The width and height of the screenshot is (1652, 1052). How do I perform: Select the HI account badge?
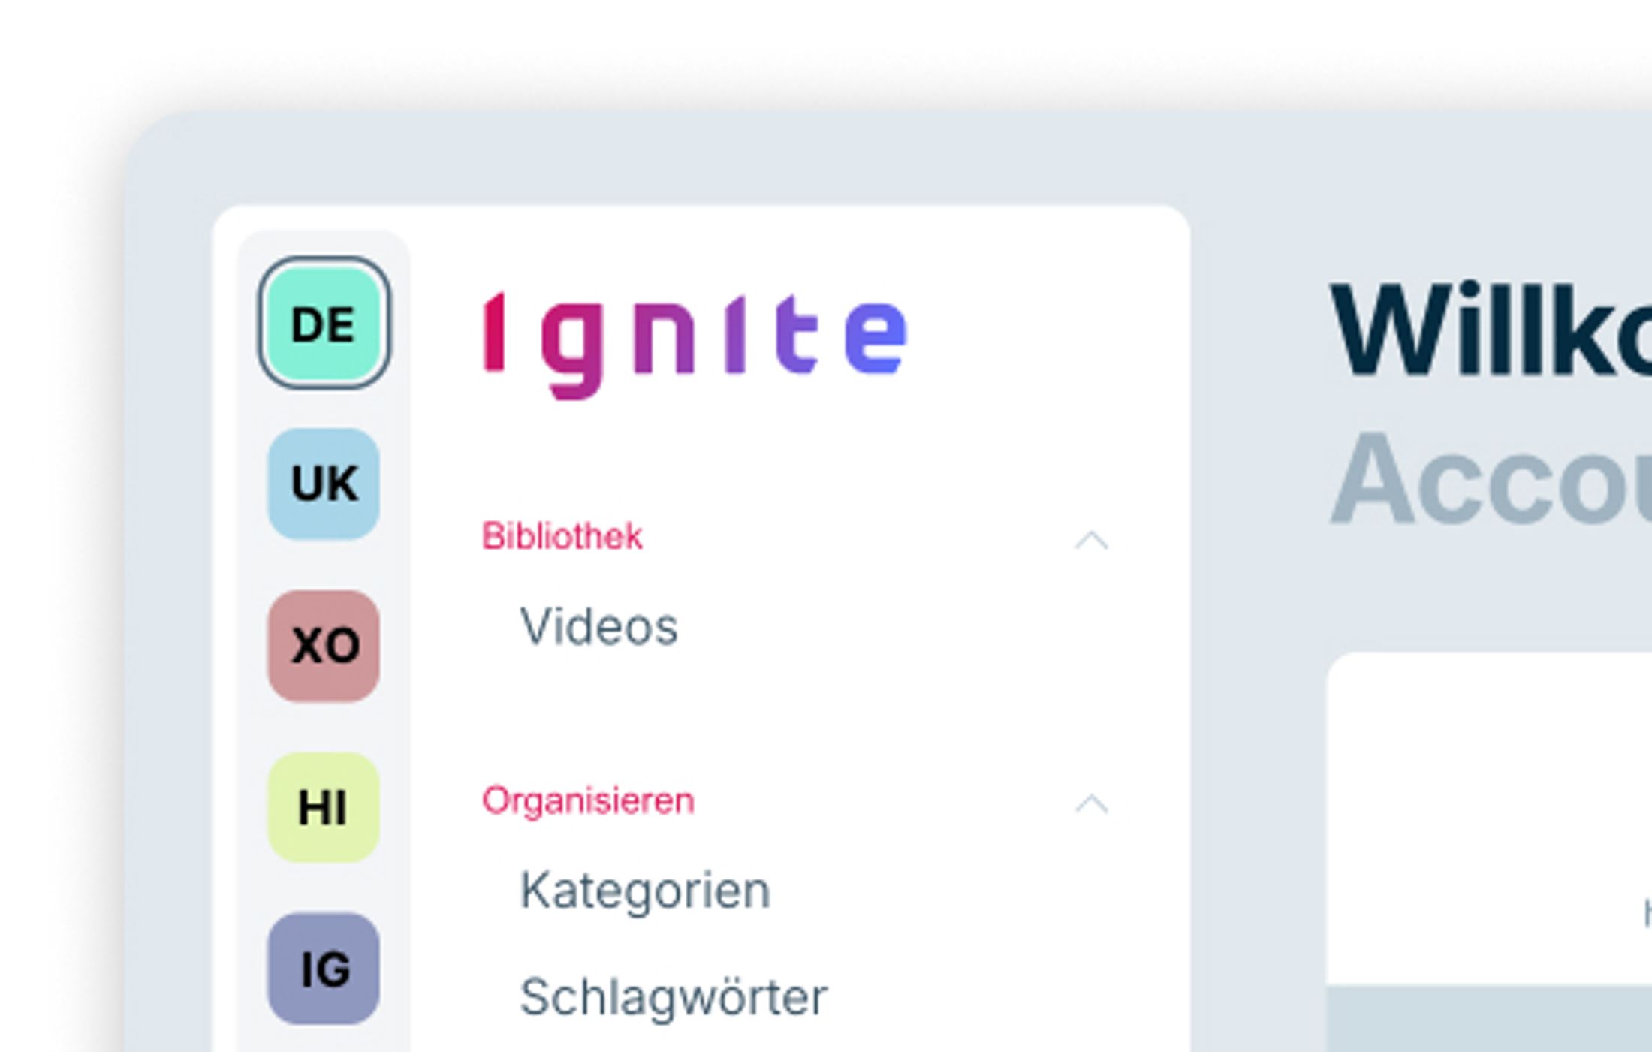[x=324, y=808]
